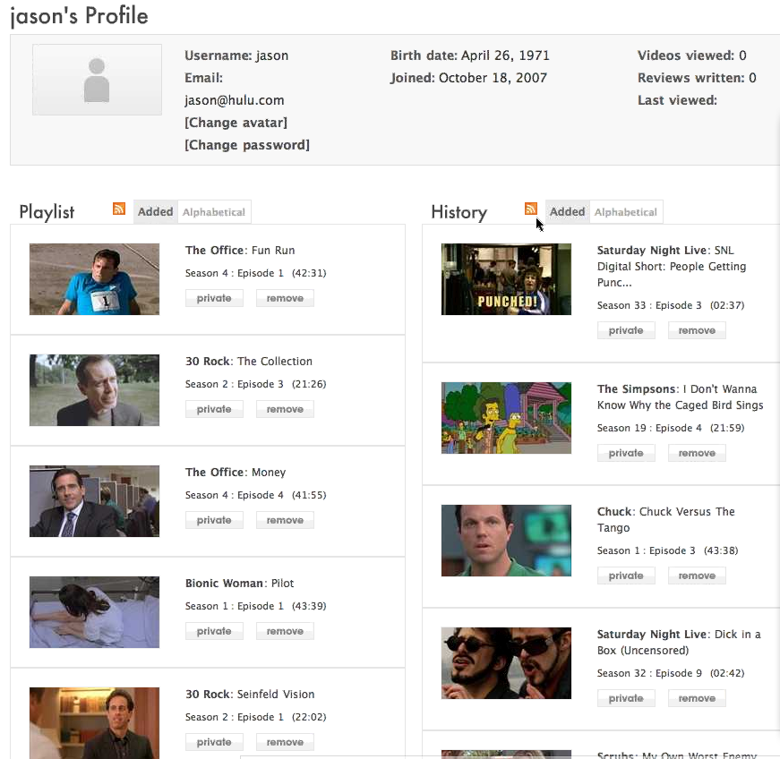Toggle private on The Office Fun Run
This screenshot has width=780, height=759.
(214, 298)
